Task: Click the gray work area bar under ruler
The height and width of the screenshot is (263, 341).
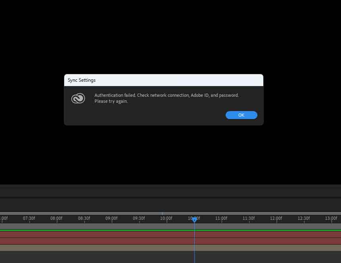Action: (170, 226)
